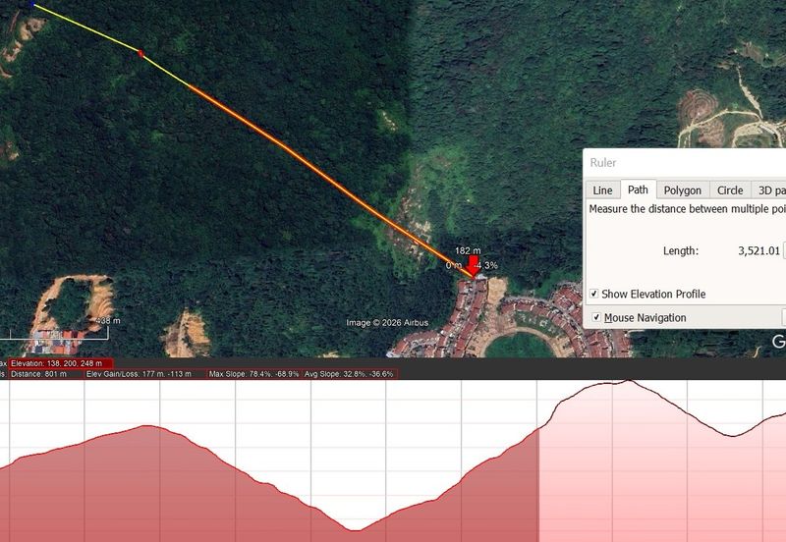Viewport: 786px width, 542px height.
Task: Switch to the Line tab
Action: click(602, 190)
